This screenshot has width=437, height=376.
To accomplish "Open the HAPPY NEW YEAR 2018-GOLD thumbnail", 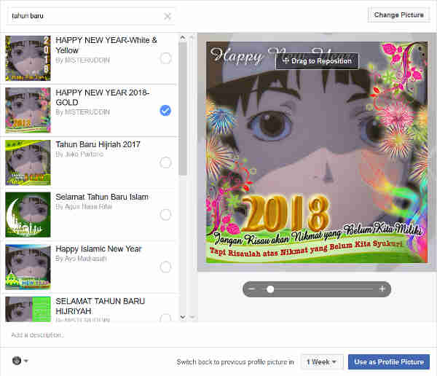I will pyautogui.click(x=28, y=110).
